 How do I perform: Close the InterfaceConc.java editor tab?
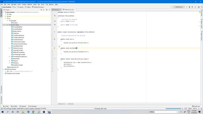[x=75, y=10]
